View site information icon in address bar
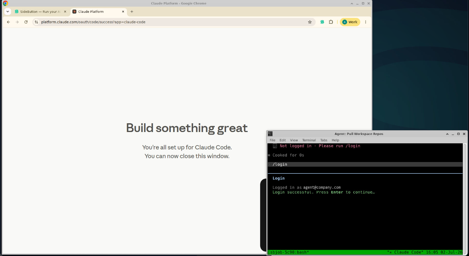469x256 pixels. point(36,22)
